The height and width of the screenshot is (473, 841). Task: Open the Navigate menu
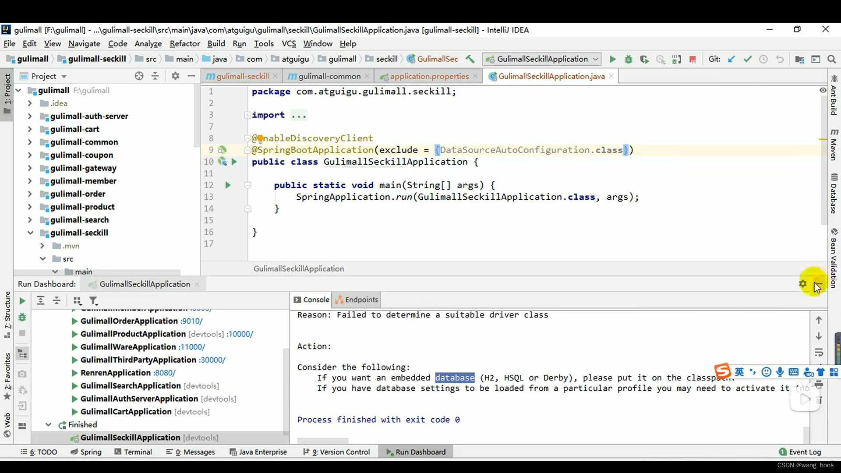(x=84, y=43)
